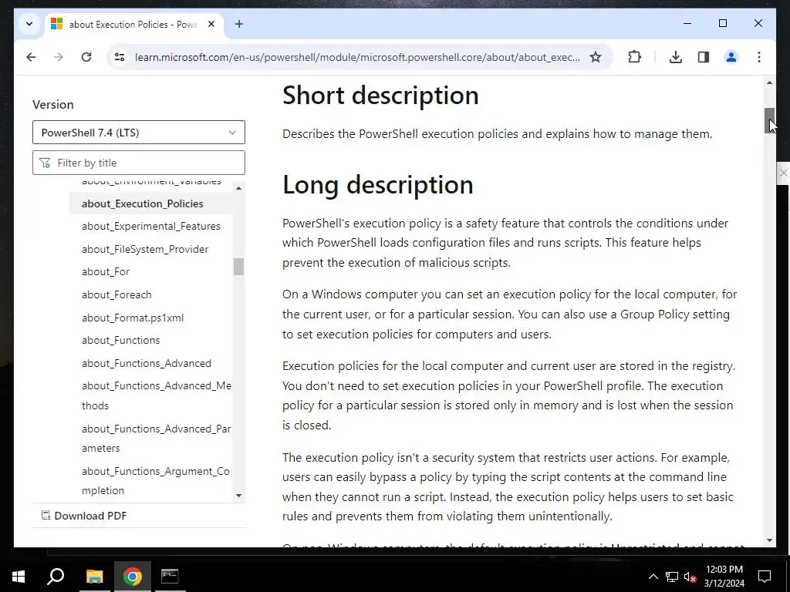The height and width of the screenshot is (592, 790).
Task: Open the taskbar clock and date
Action: click(x=724, y=577)
